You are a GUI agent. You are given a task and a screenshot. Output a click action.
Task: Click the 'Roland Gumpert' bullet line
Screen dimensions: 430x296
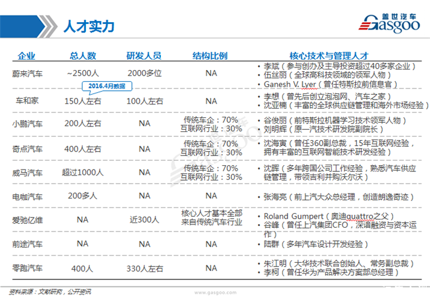pos(326,216)
